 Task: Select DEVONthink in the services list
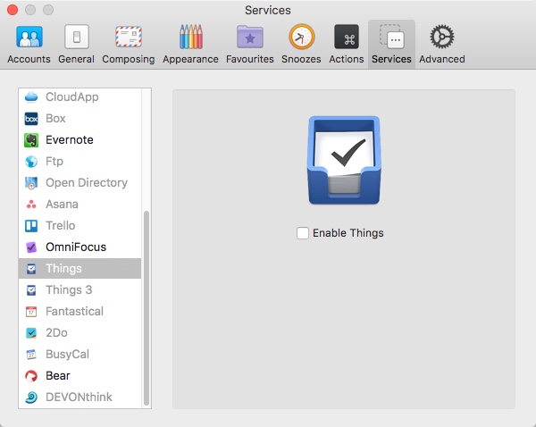pos(80,398)
